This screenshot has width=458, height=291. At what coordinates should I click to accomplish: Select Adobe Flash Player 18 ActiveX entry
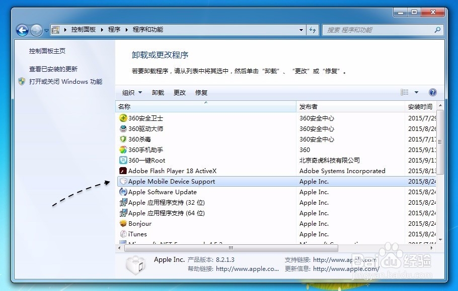172,171
